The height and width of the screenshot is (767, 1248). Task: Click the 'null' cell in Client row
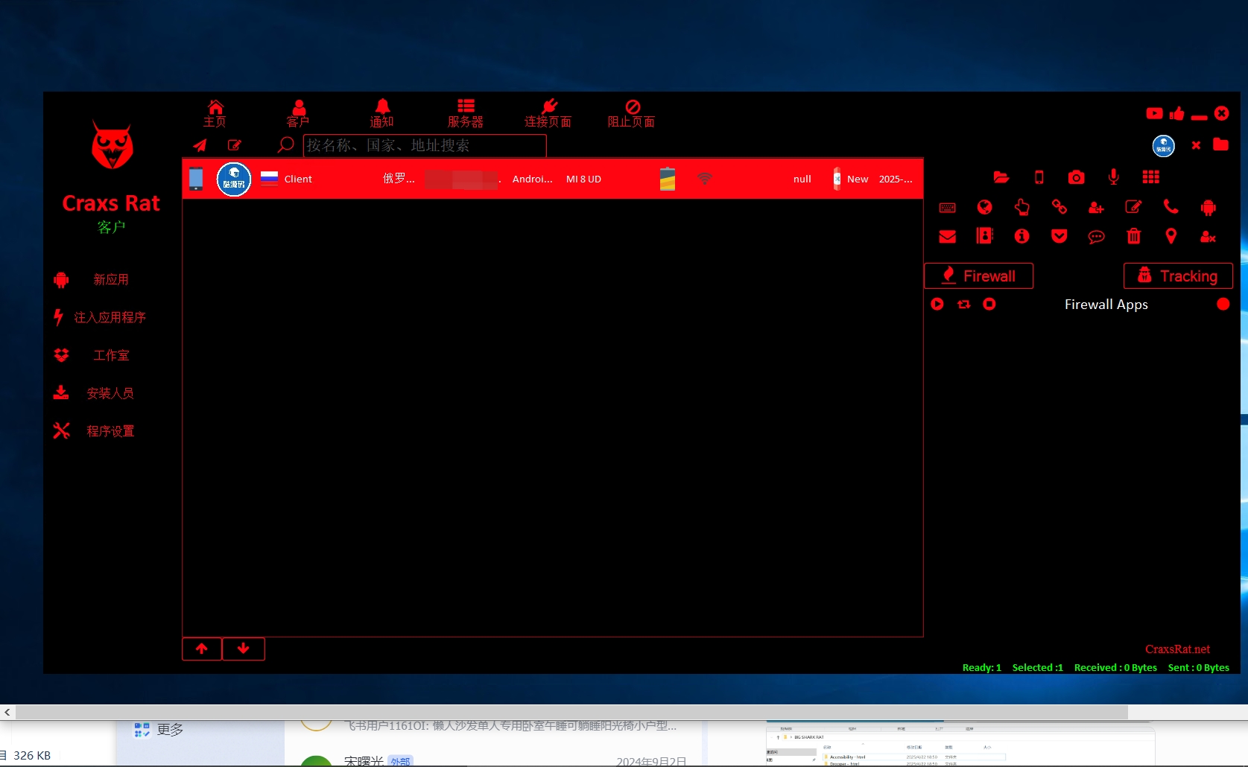(x=802, y=179)
